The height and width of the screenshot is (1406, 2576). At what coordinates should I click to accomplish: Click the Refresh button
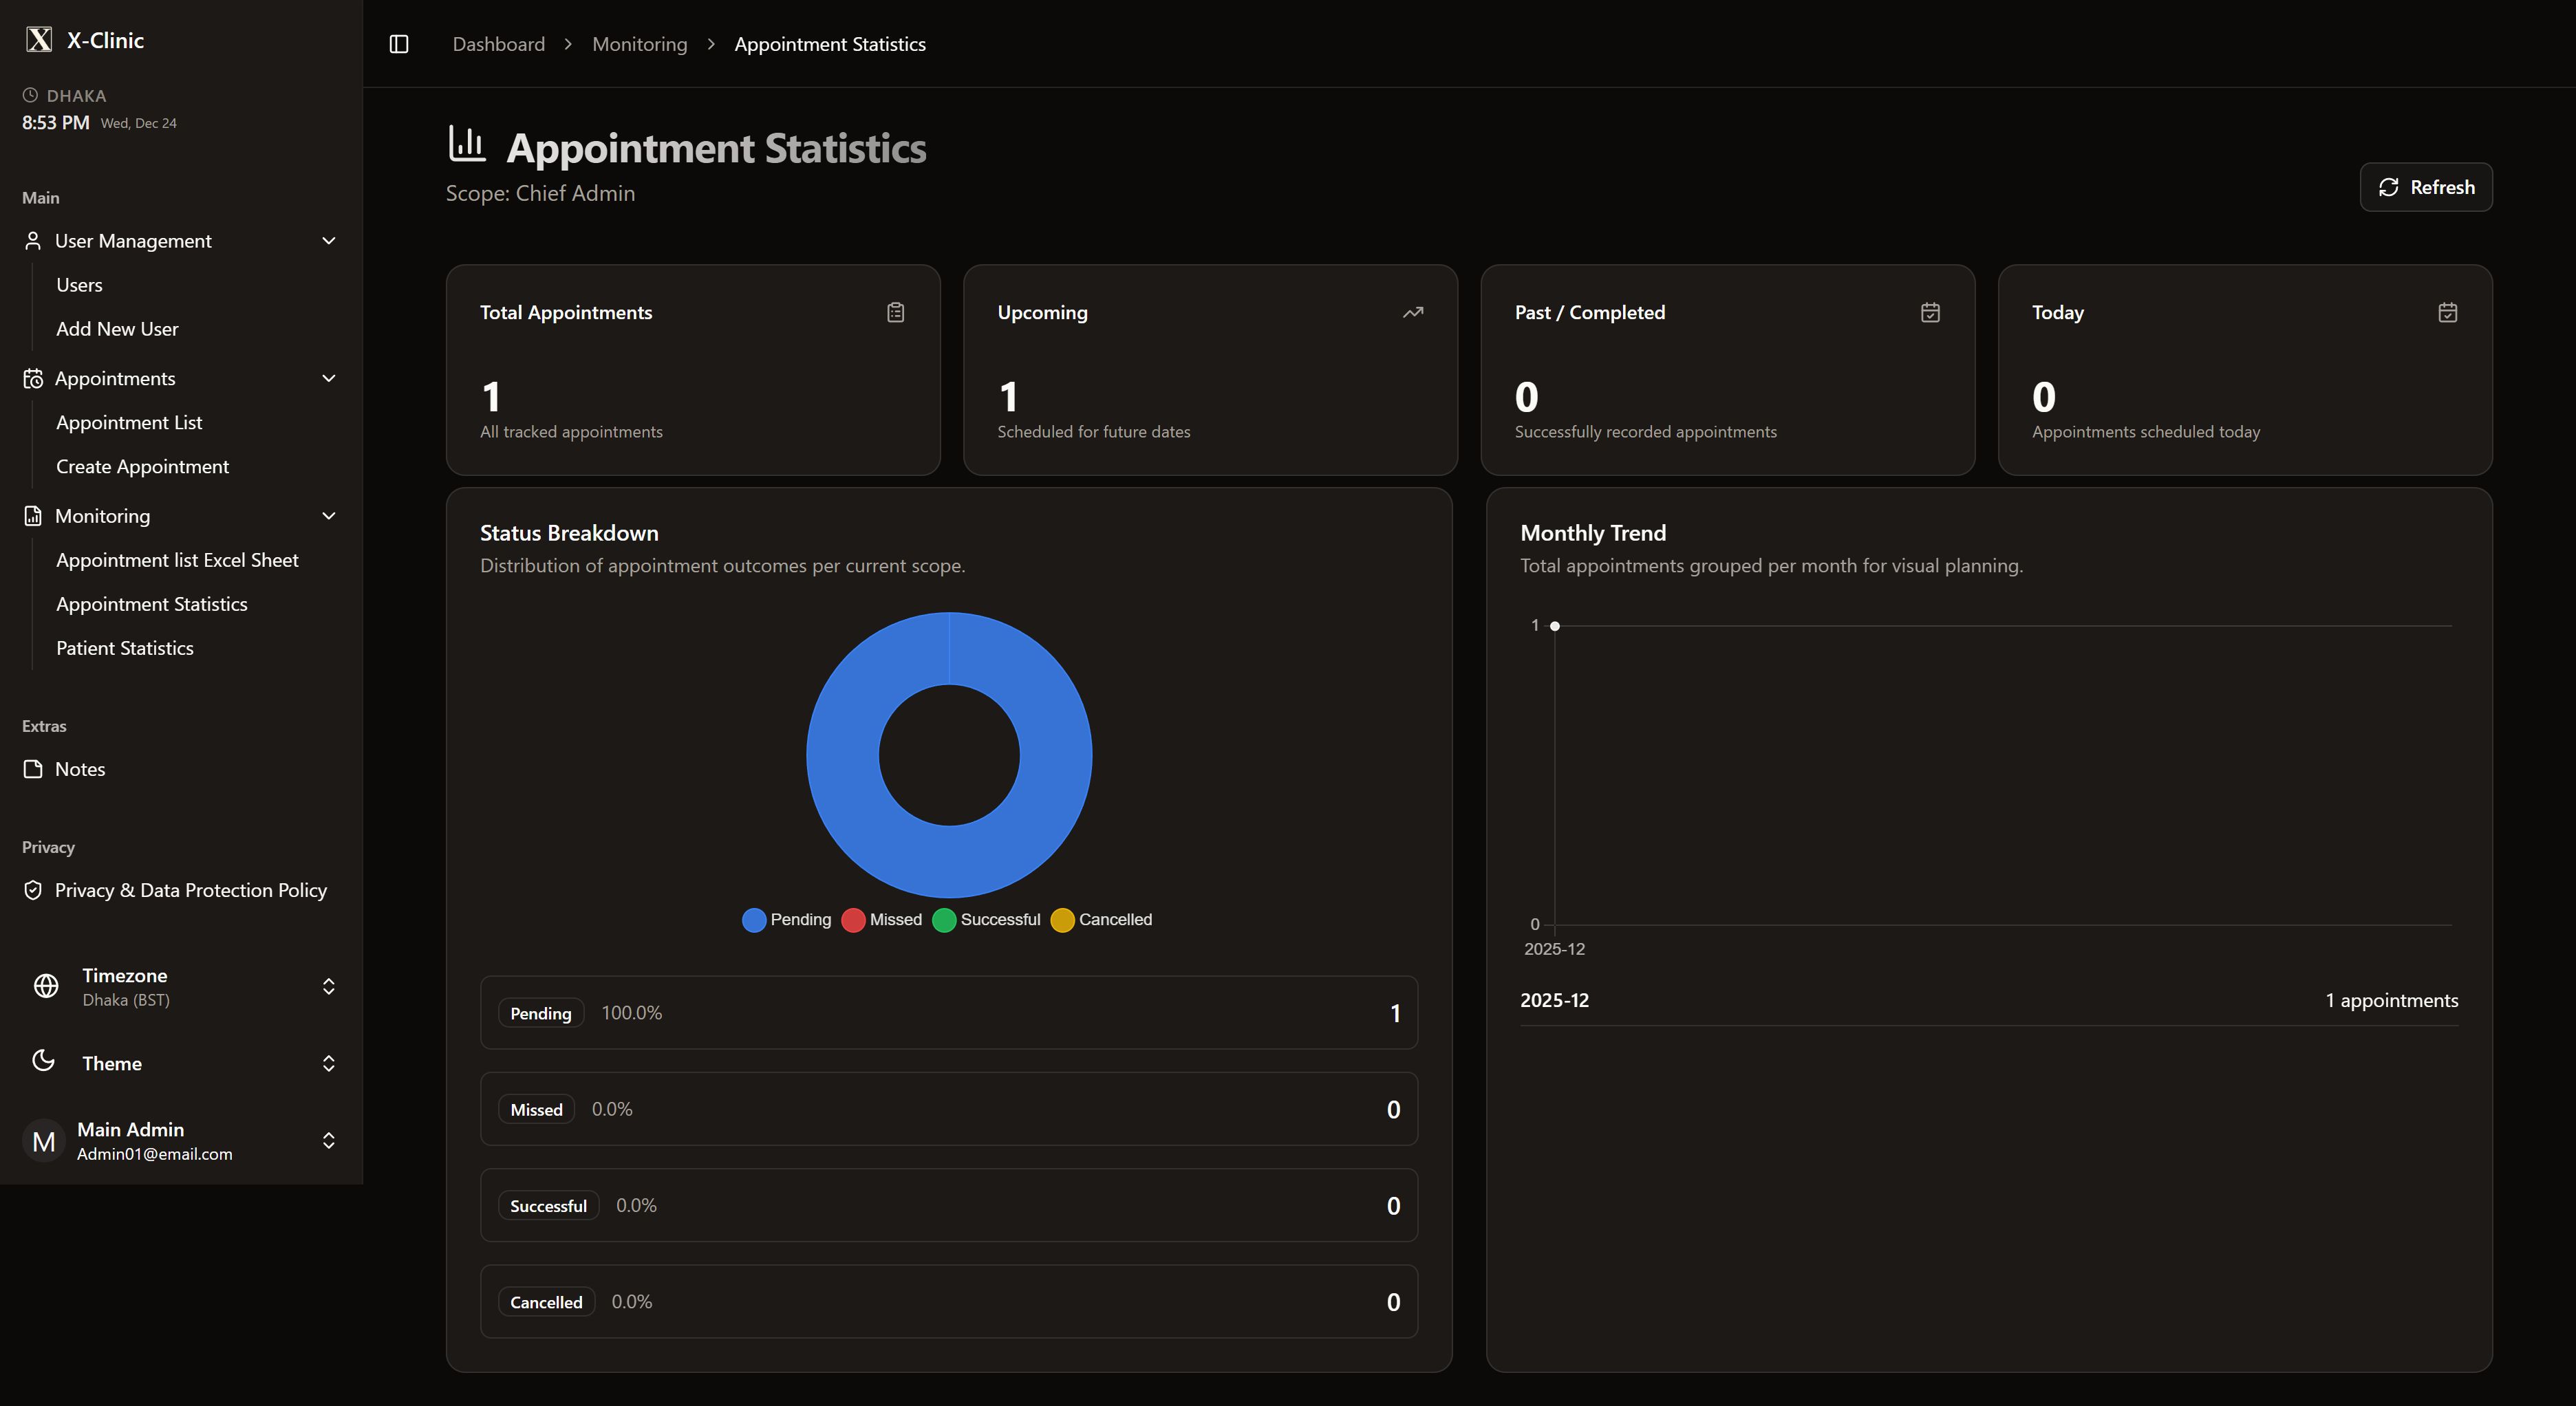point(2425,187)
